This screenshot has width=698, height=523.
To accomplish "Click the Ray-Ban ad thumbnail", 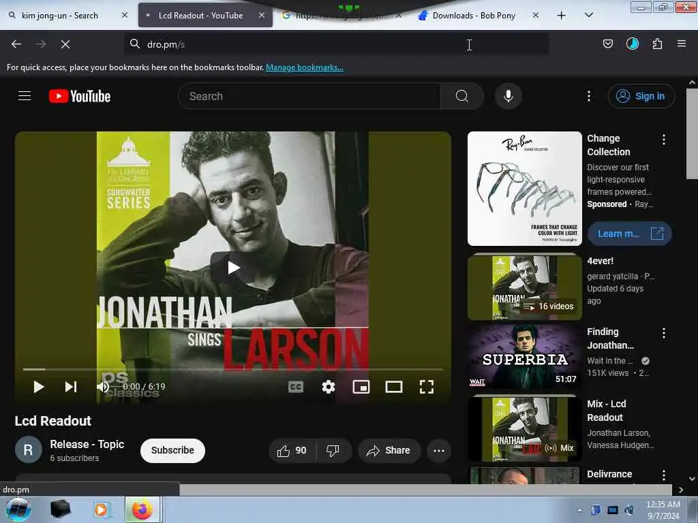I will point(524,188).
